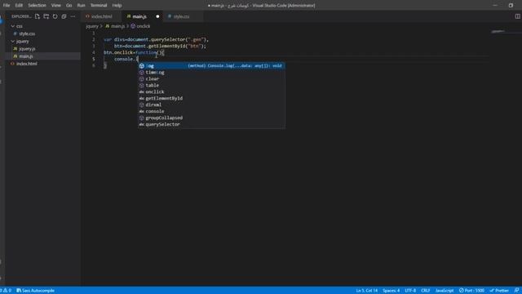Open the Terminal menu
The image size is (522, 294).
pyautogui.click(x=99, y=6)
